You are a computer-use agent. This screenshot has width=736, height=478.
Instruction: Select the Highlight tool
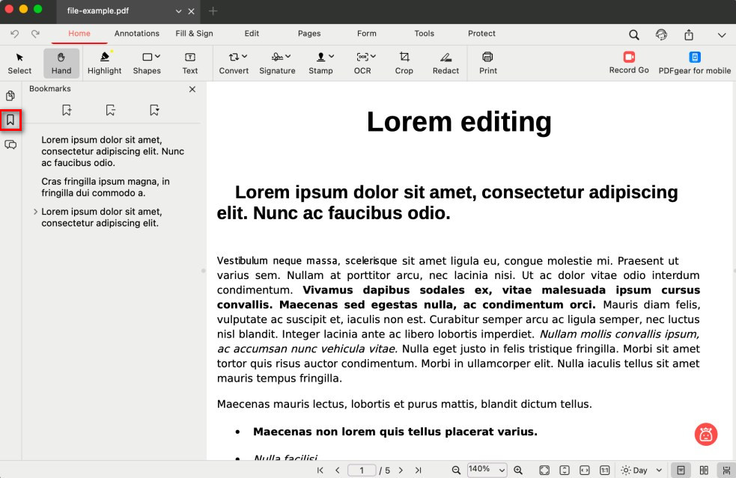(x=104, y=62)
